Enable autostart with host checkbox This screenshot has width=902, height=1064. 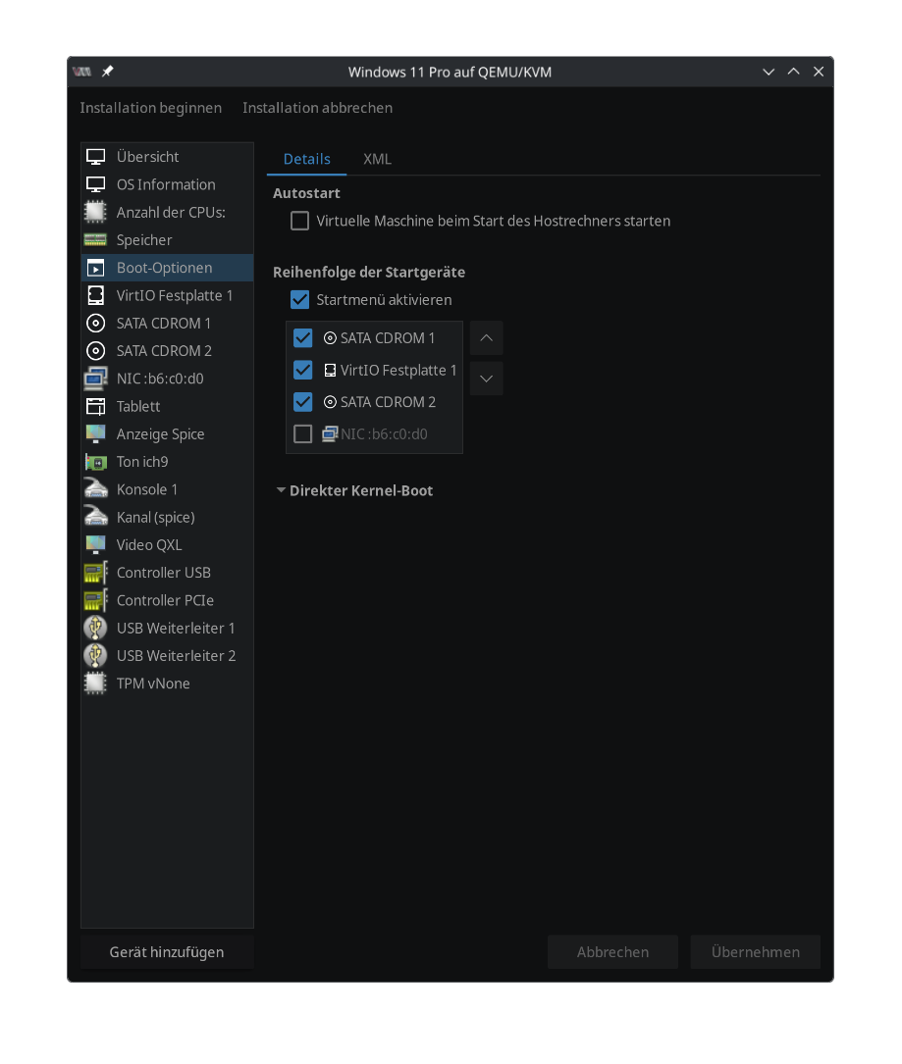coord(299,222)
